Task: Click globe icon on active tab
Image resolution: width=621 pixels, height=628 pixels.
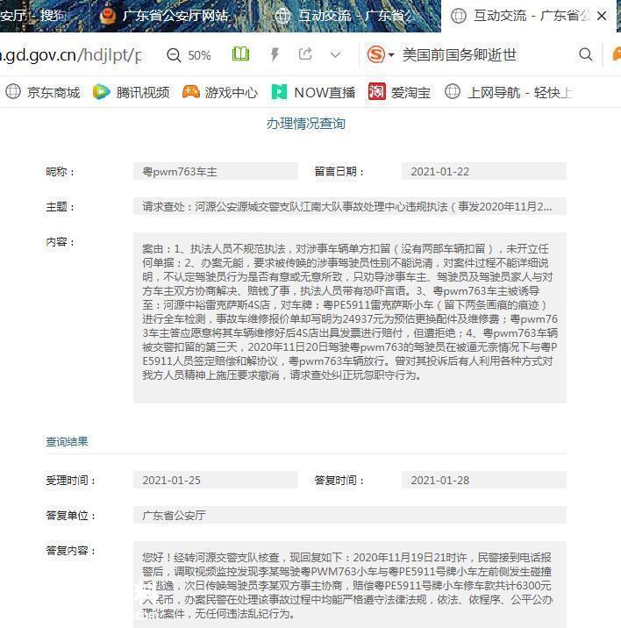Action: point(459,16)
